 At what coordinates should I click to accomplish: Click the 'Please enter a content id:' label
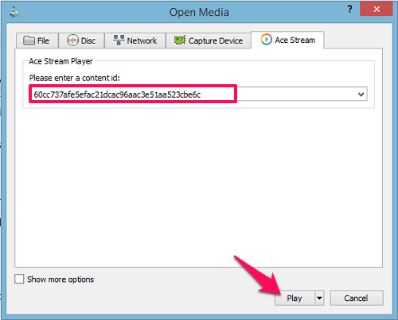coord(75,78)
